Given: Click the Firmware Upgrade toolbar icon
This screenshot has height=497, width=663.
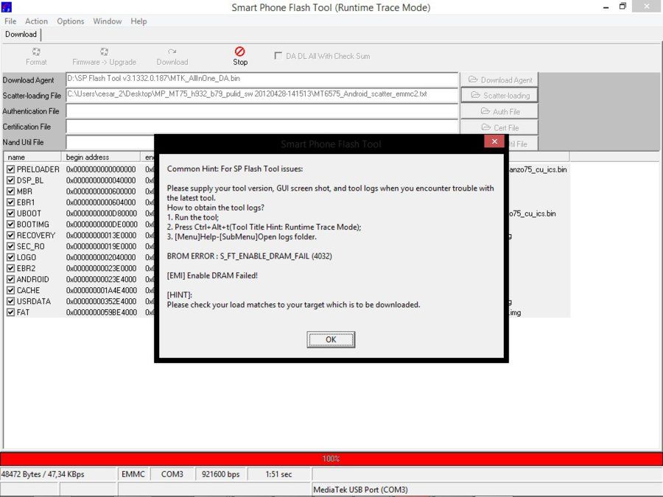Looking at the screenshot, I should [x=104, y=52].
